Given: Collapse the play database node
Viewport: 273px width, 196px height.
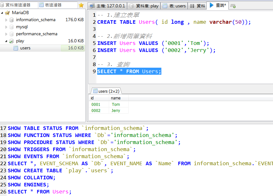Looking at the screenshot, I should [x=6, y=41].
